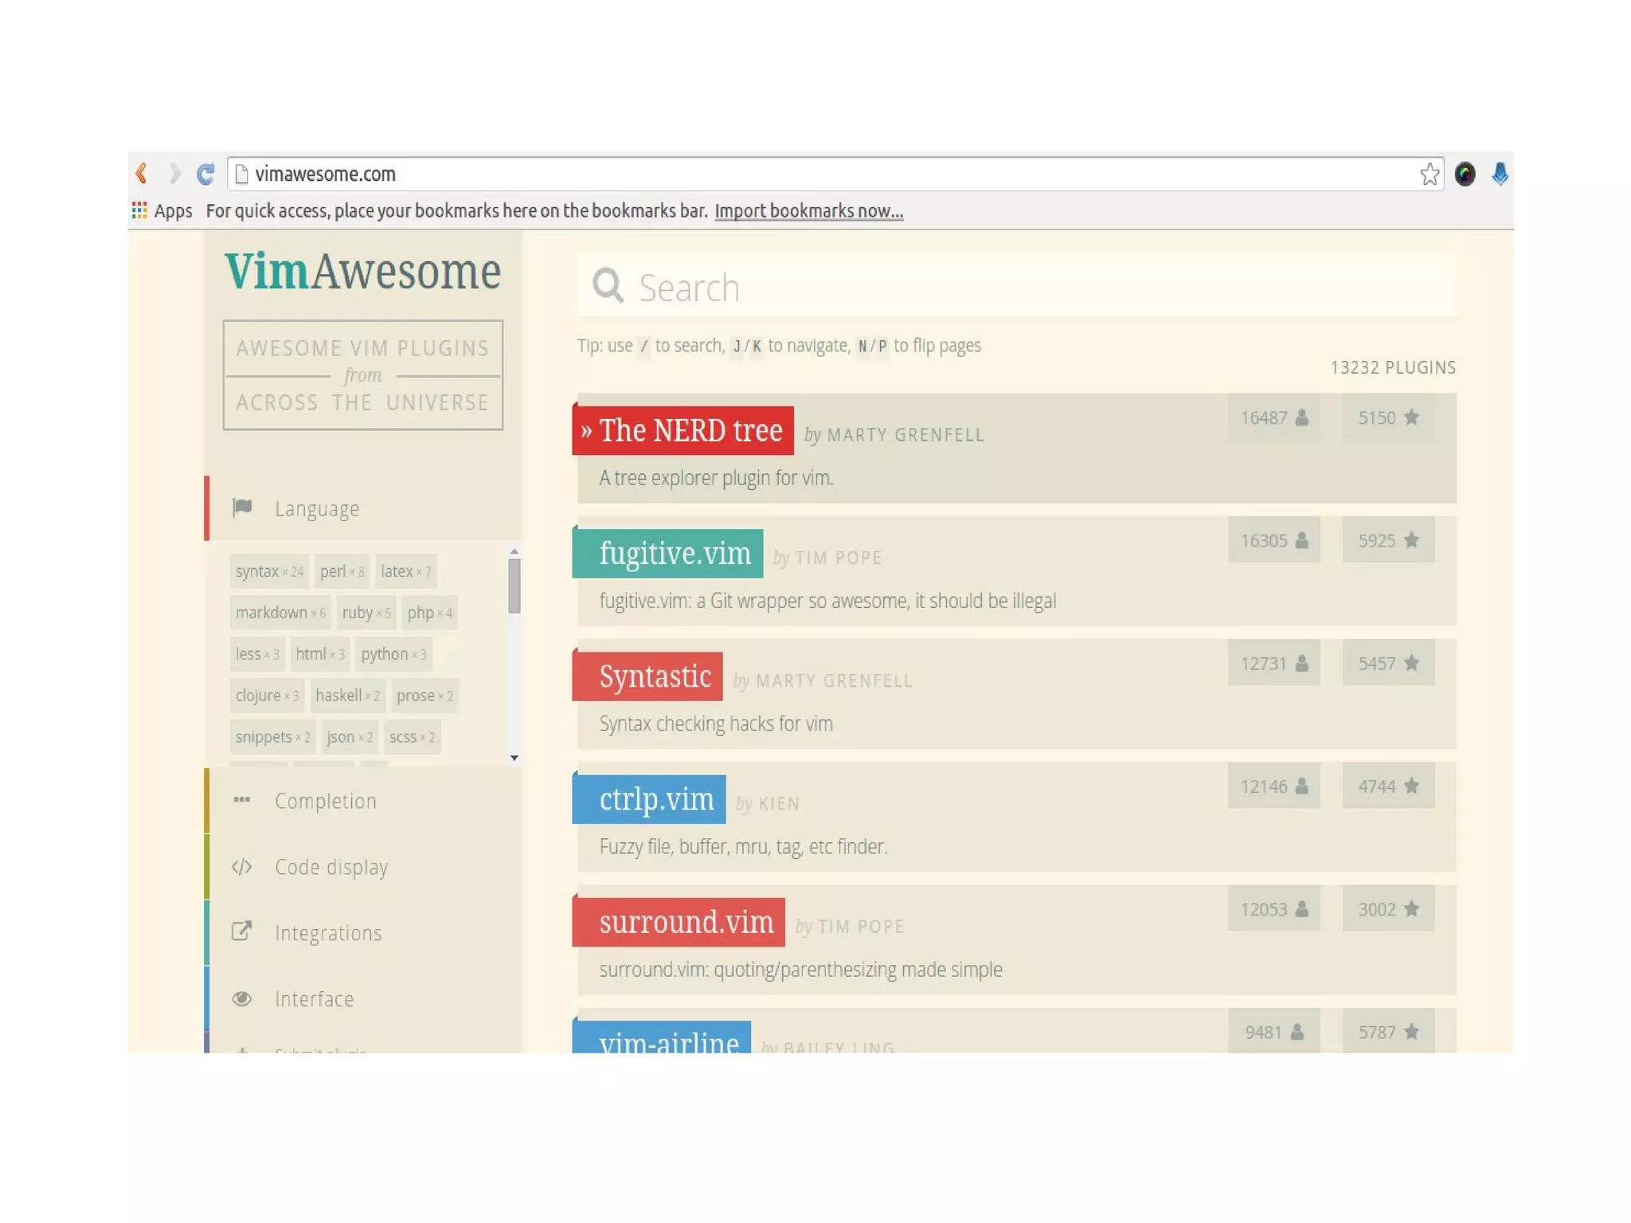The image size is (1631, 1223).
Task: Click the language tags scrollbar down arrow
Action: (x=514, y=758)
